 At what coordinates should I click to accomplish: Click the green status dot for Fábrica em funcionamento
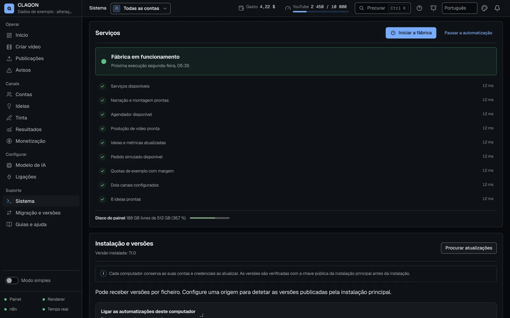coord(104,61)
